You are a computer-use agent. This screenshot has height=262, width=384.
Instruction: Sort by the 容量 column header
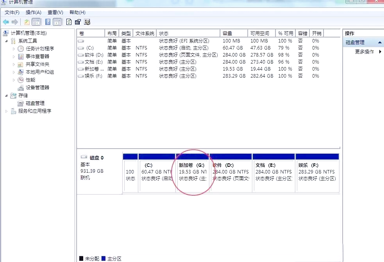pos(234,33)
